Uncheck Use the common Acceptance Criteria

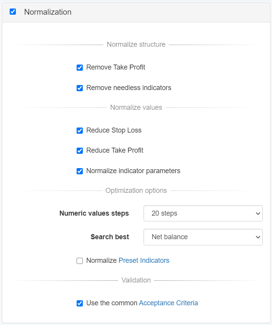[x=80, y=303]
